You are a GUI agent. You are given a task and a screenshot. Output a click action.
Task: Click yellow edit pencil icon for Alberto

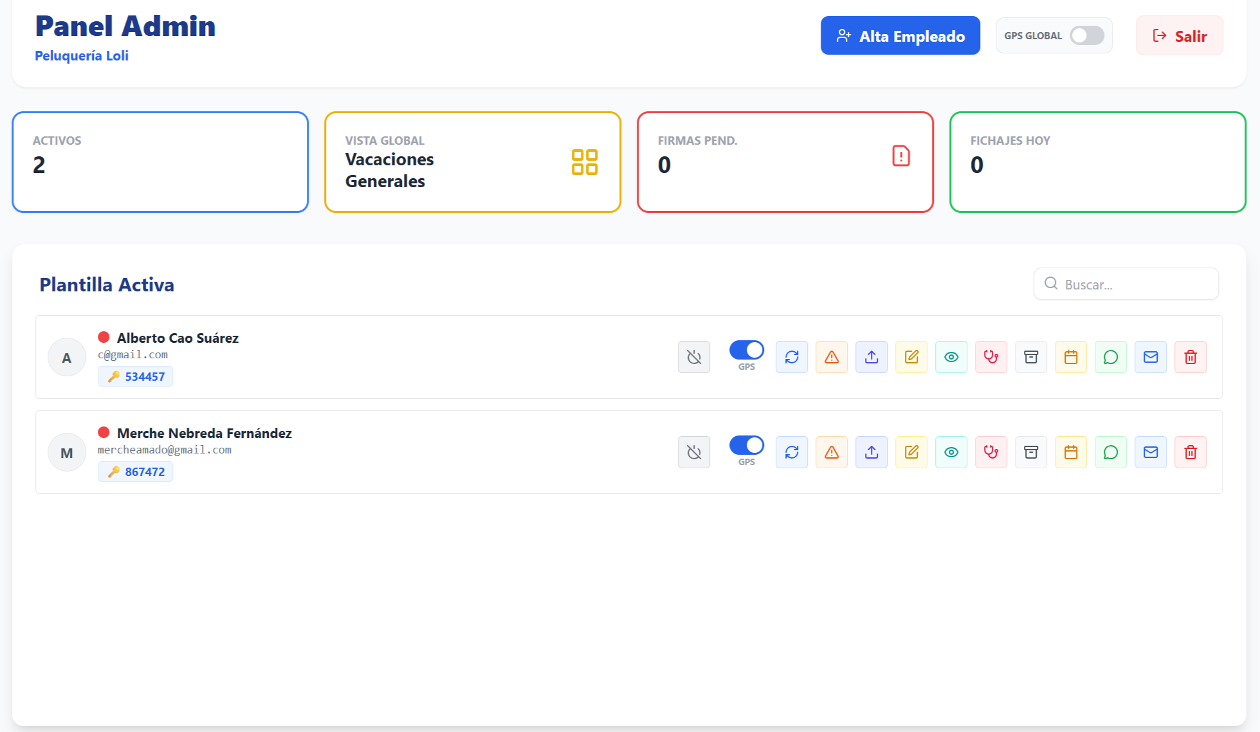pos(911,357)
